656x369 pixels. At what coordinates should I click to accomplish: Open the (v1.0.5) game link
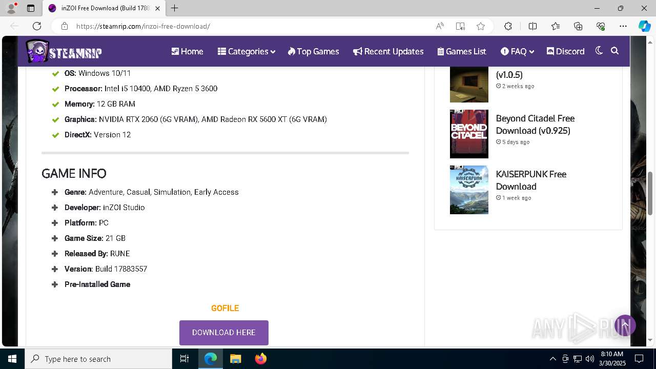(x=509, y=75)
